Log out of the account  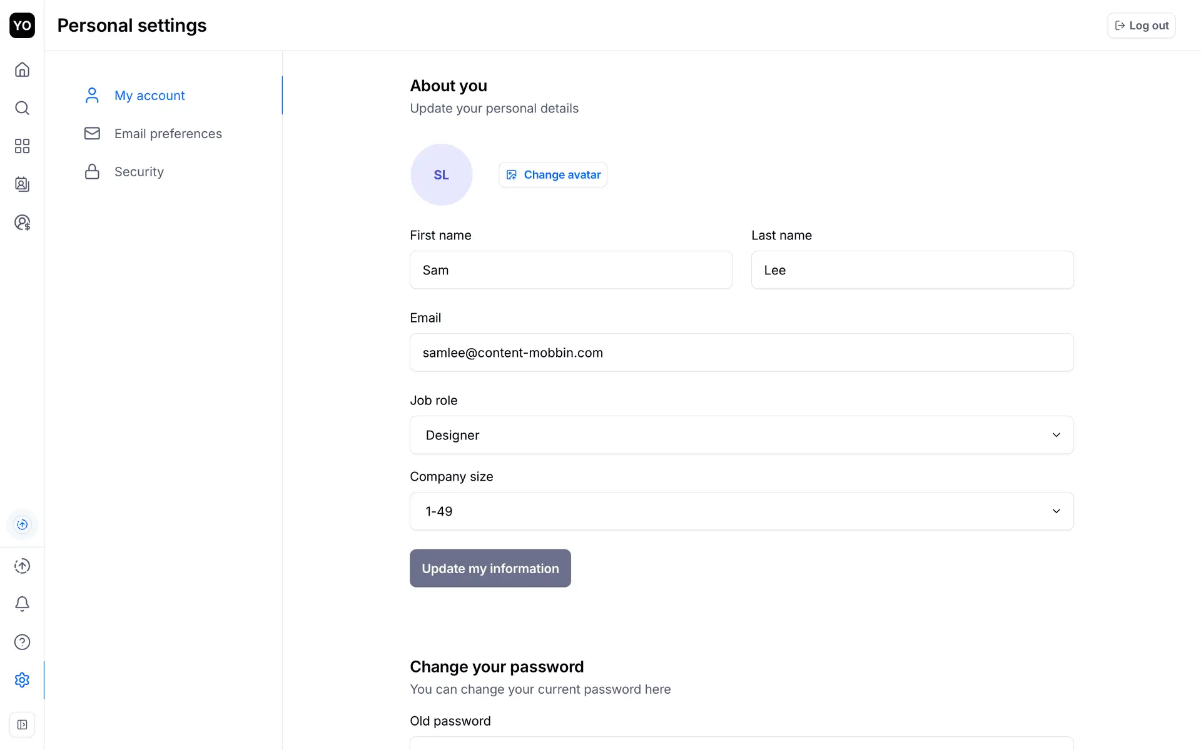(1141, 26)
